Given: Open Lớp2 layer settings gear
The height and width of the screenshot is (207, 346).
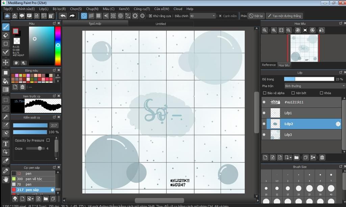Looking at the screenshot, I should (338, 124).
